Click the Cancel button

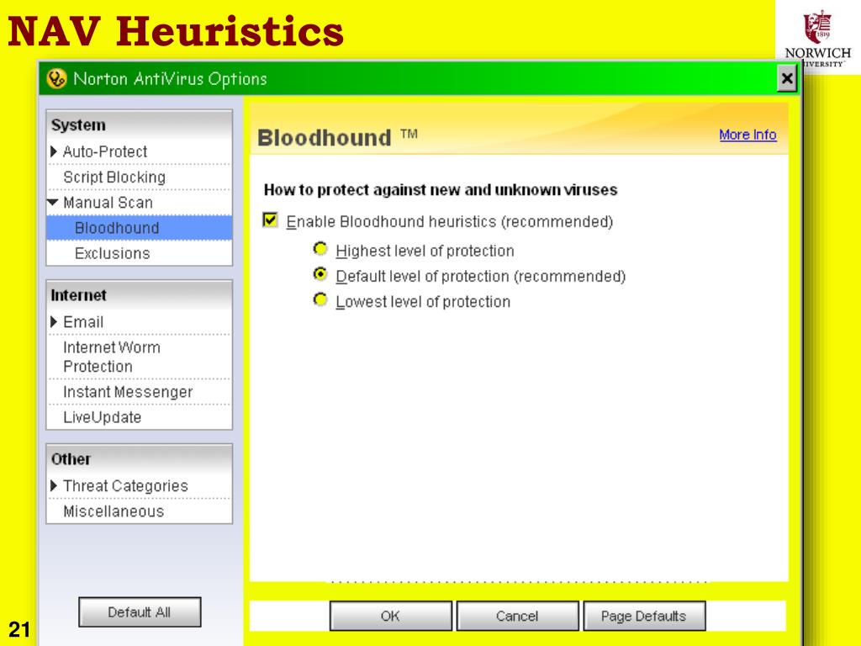[517, 616]
